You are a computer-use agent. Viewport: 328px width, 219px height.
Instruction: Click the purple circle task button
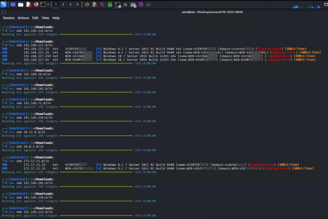pyautogui.click(x=141, y=4)
